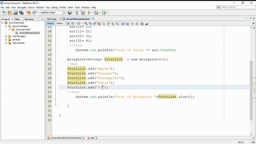Switch editor to Source view
Image resolution: width=256 pixels, height=144 pixels.
(x=50, y=23)
